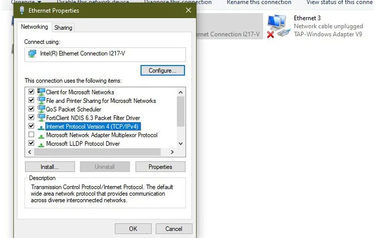Toggle the Microsoft LLDP Protocol Driver checkbox
This screenshot has height=238, width=375.
(31, 143)
